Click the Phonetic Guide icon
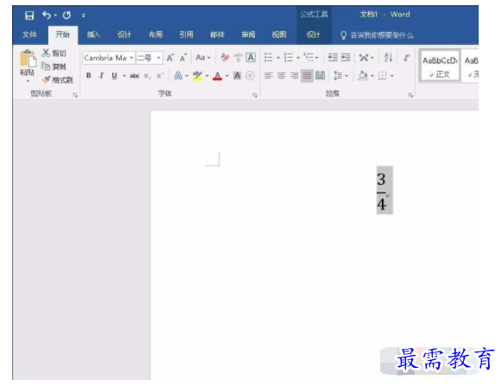 (x=238, y=58)
